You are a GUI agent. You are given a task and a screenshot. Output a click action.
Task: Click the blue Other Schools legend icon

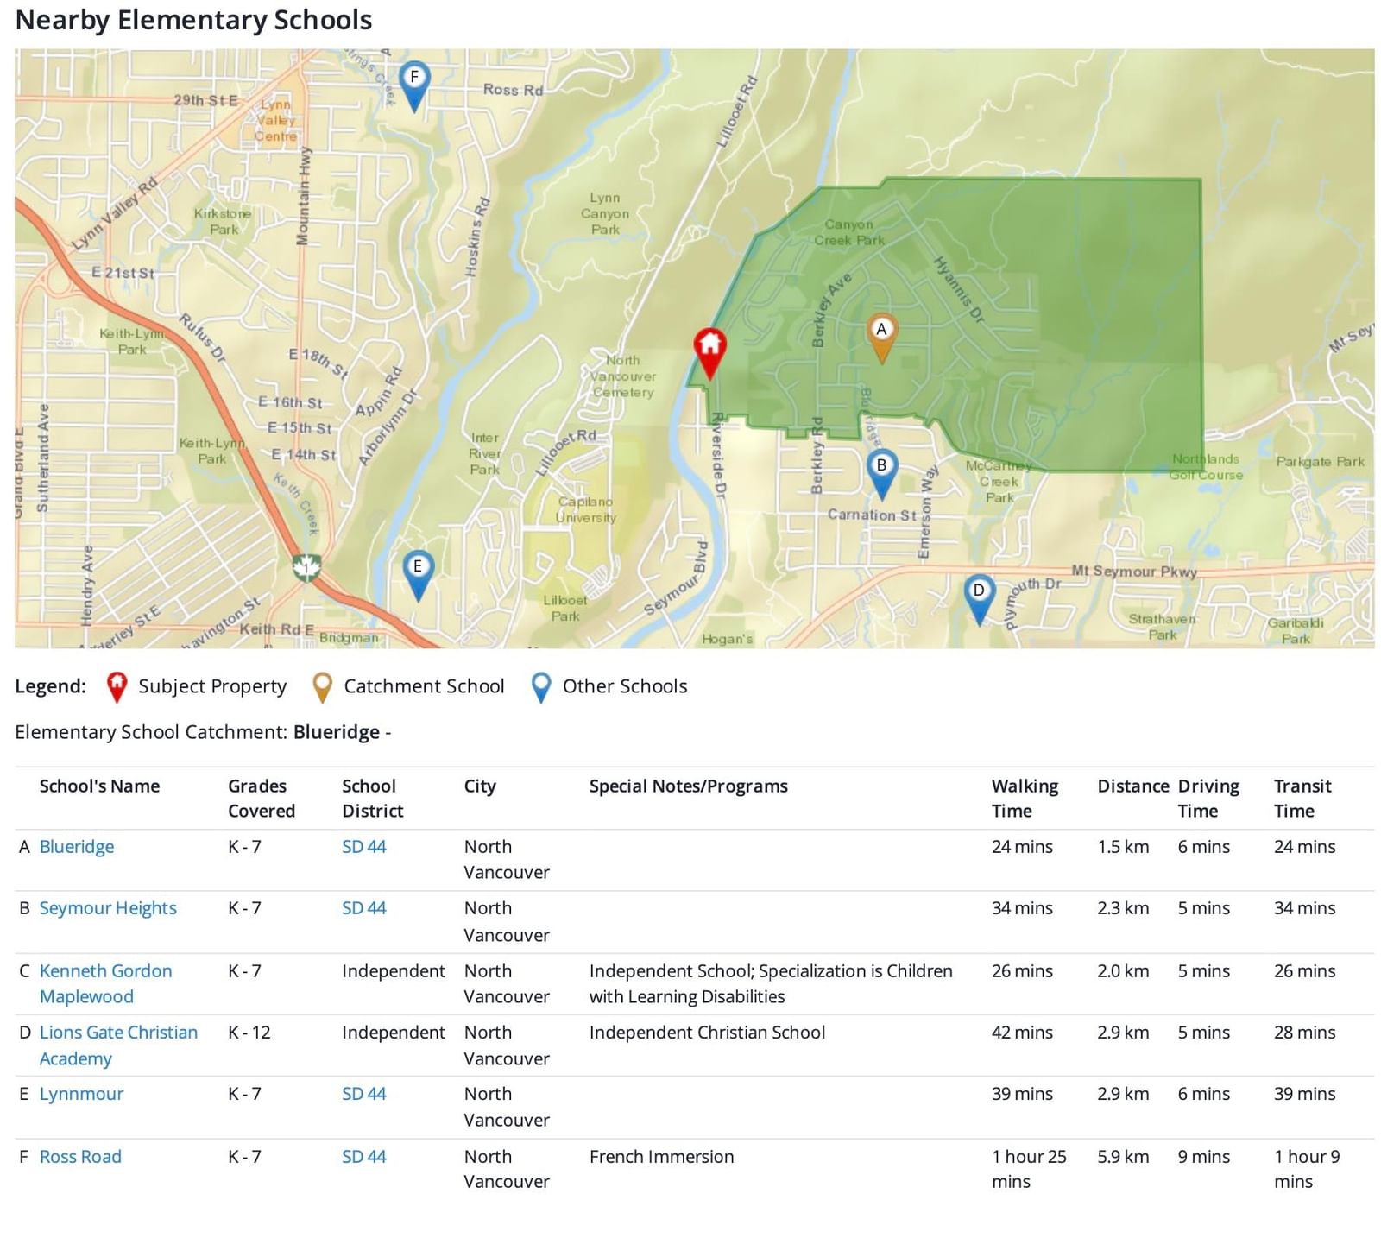[541, 687]
